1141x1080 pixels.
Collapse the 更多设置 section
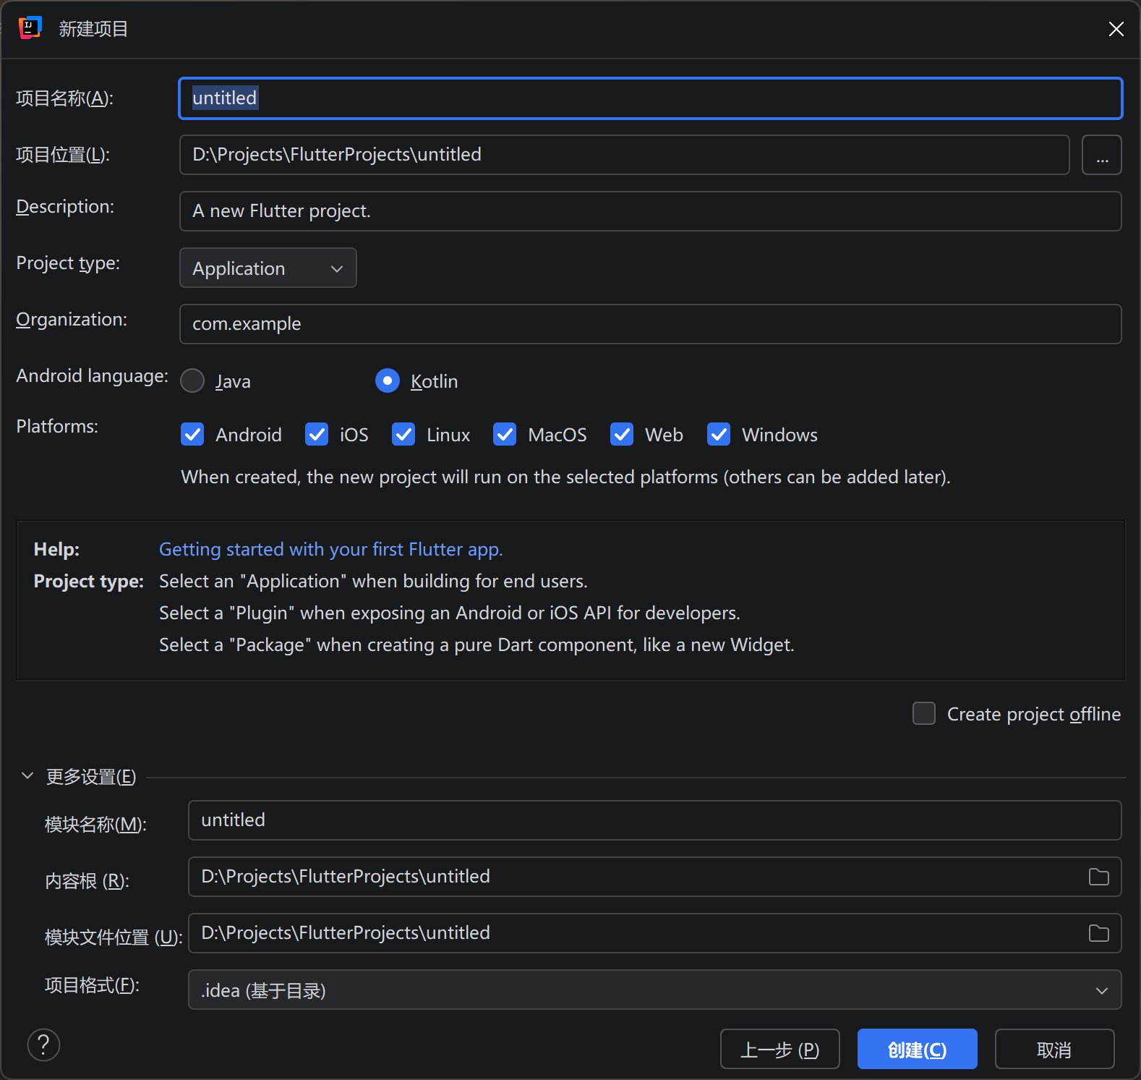[27, 775]
